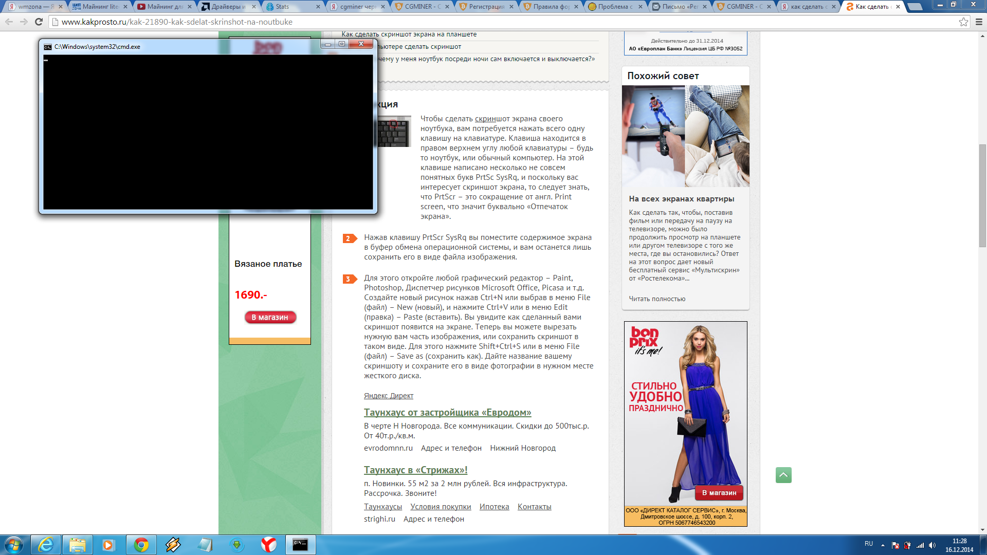This screenshot has width=987, height=555.
Task: Click red 'В магазин' button under Вязаное платье
Action: (270, 318)
